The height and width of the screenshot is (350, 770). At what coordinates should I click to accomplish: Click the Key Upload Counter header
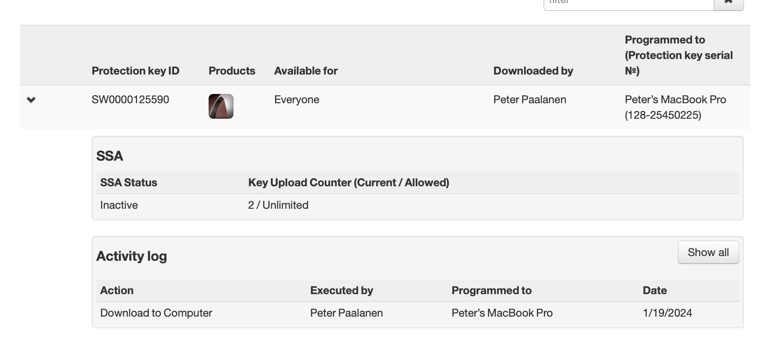pos(348,183)
